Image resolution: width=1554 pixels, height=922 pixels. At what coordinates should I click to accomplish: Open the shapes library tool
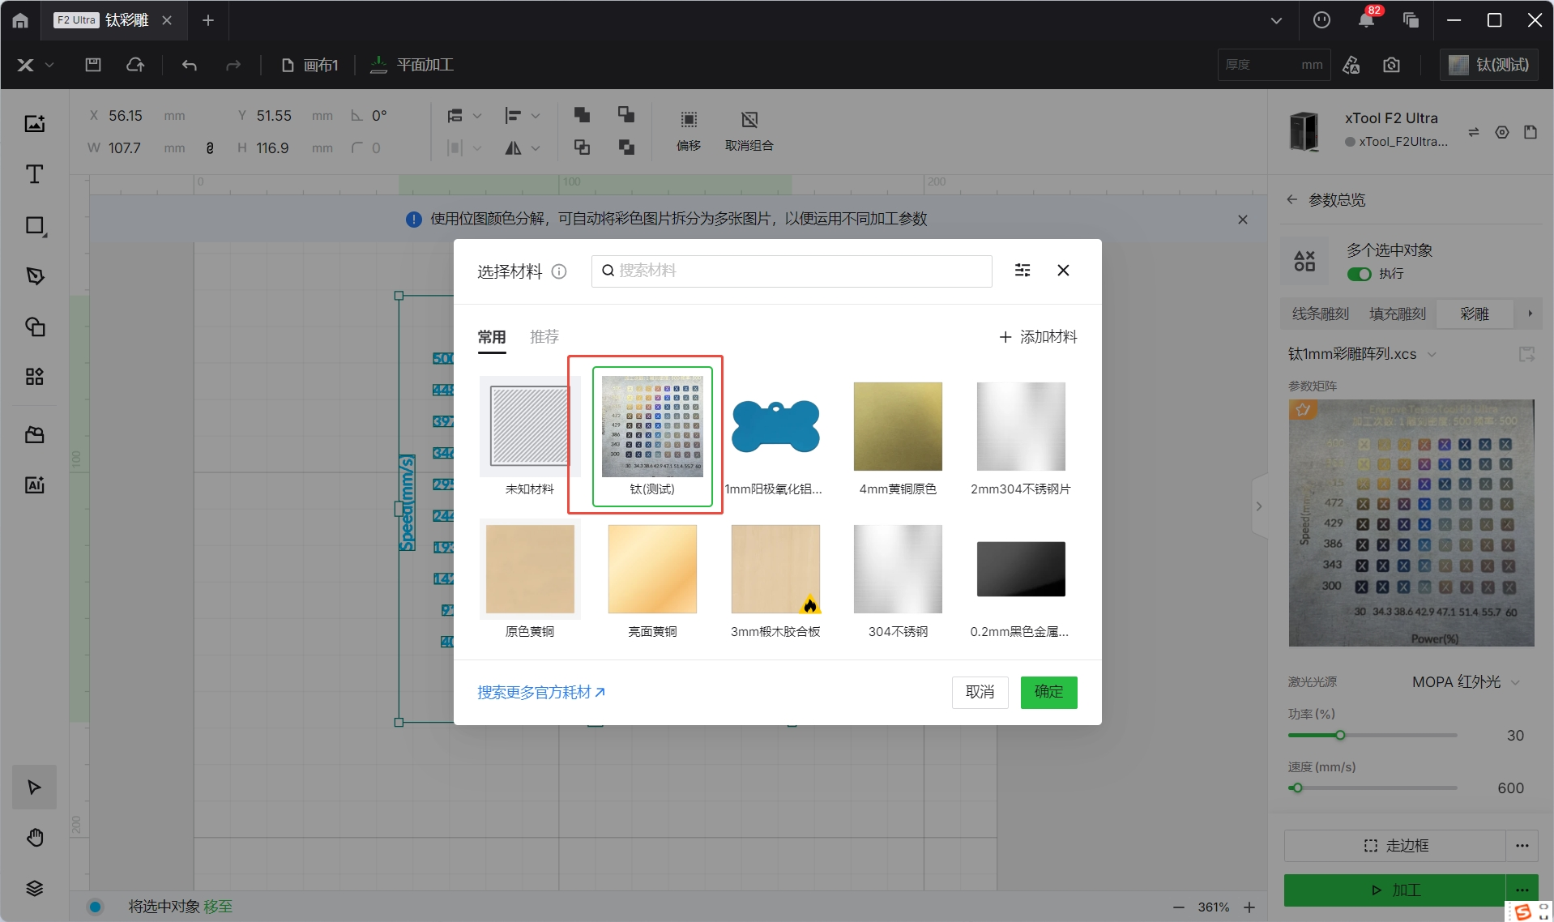click(x=35, y=327)
